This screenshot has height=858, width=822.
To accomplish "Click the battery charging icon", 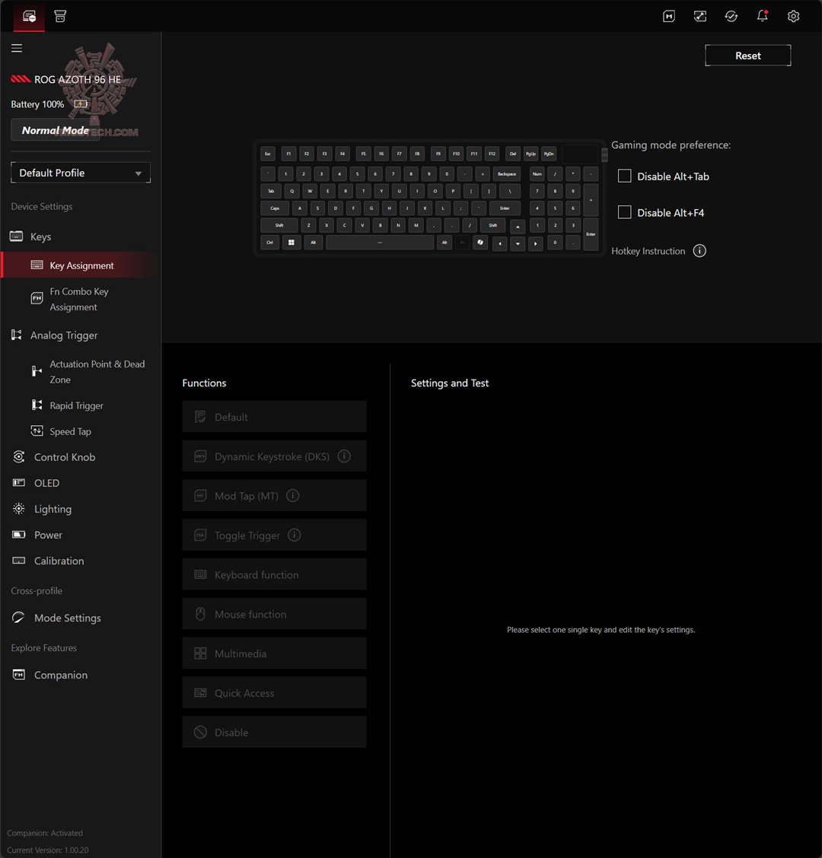I will (x=81, y=104).
